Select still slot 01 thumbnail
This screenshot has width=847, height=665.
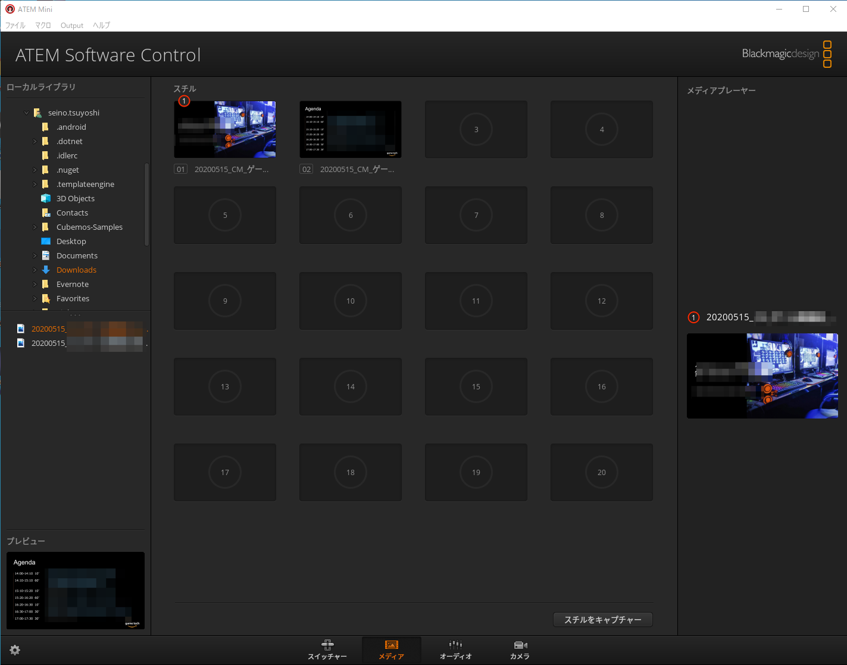[x=225, y=129]
